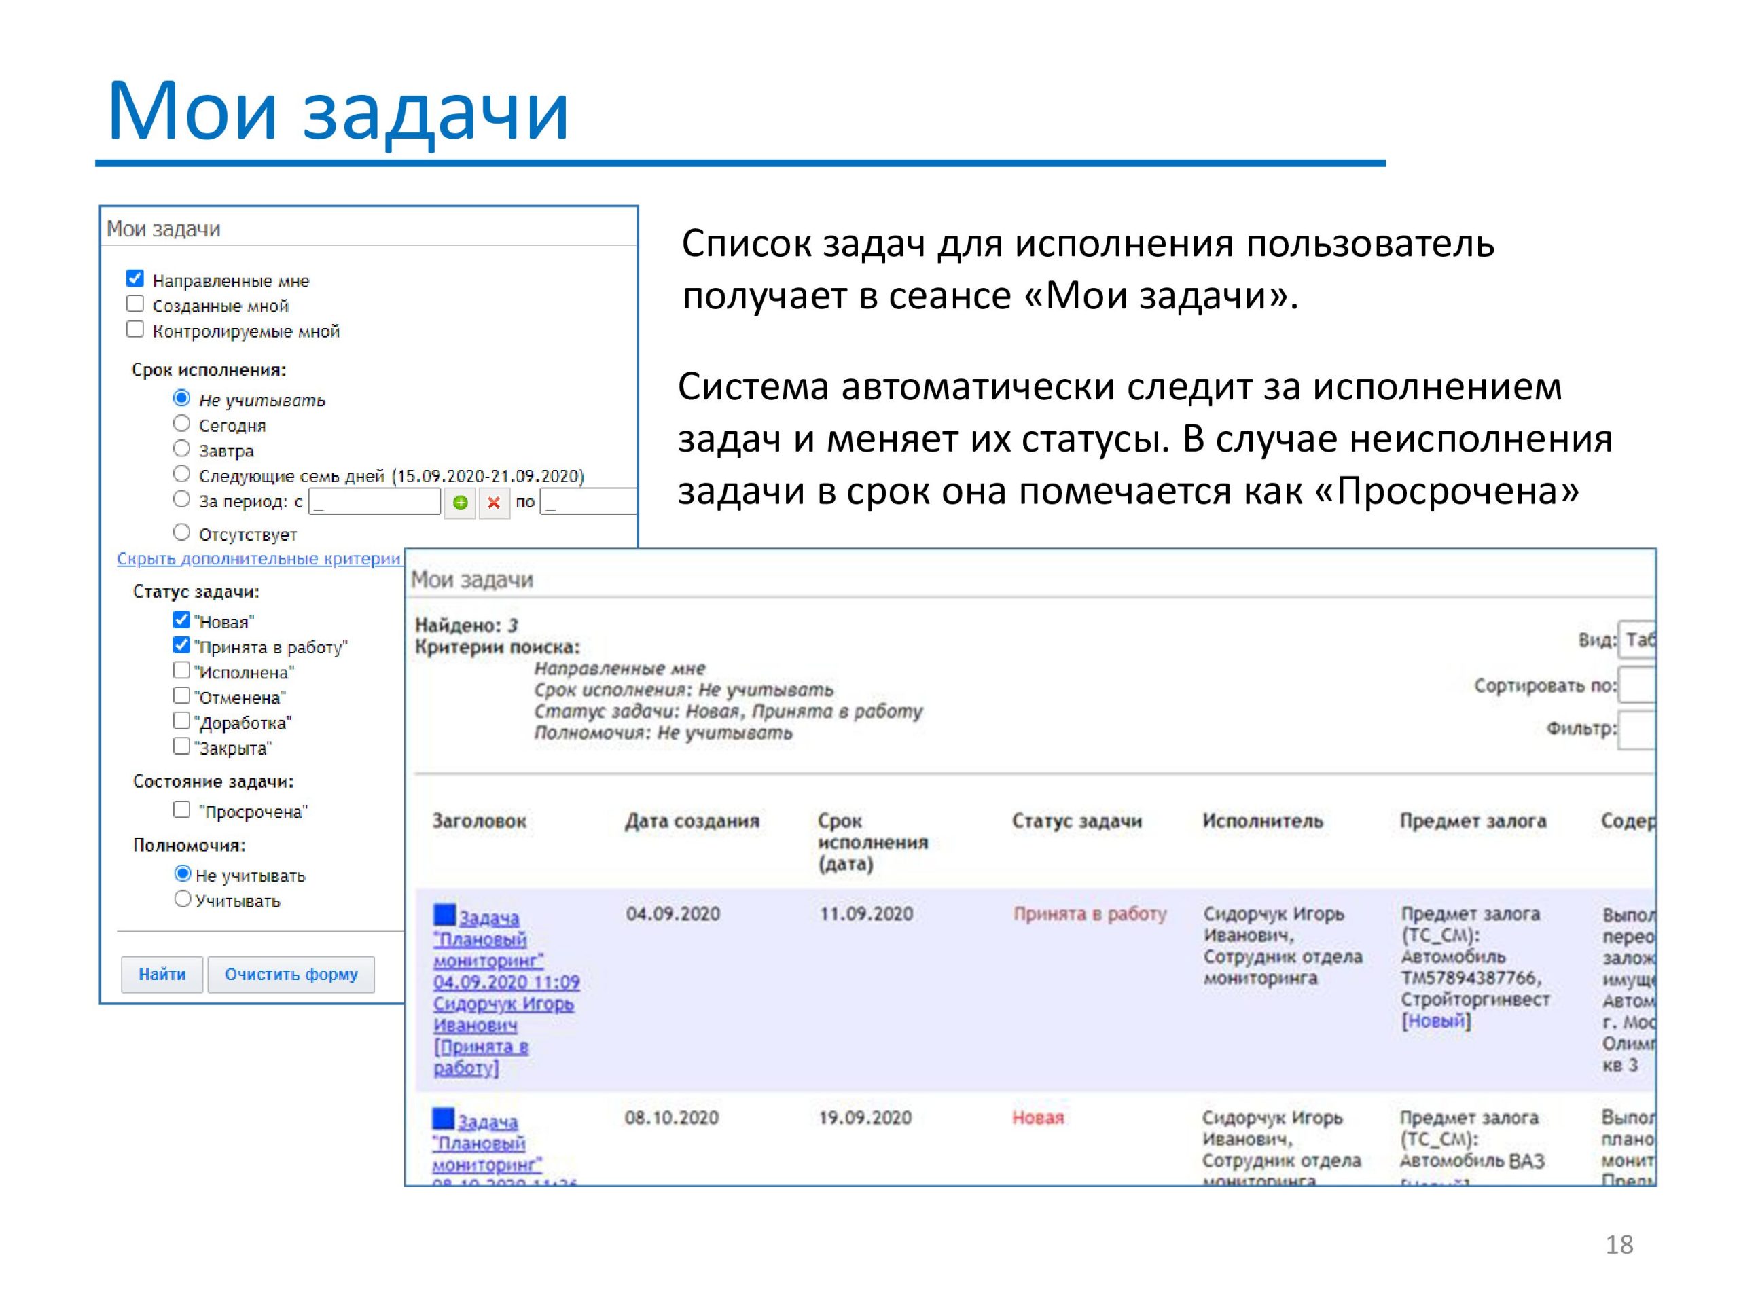Click the deadline cell "19.09.2020"
Image resolution: width=1739 pixels, height=1304 pixels.
[865, 1118]
